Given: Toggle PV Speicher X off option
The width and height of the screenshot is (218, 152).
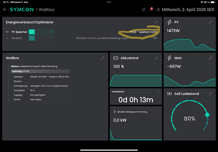Looking at the screenshot, I should click(x=44, y=32).
